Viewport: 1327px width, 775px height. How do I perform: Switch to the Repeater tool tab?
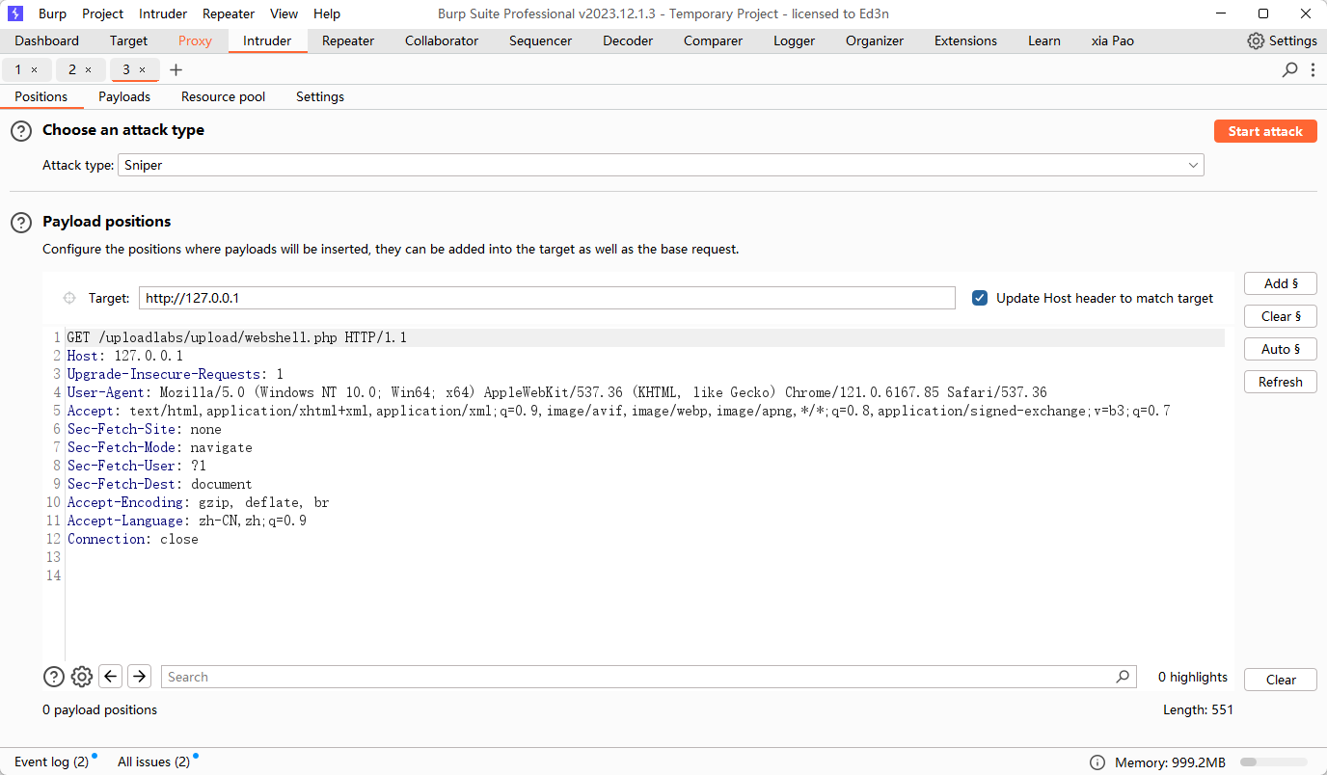(x=348, y=40)
